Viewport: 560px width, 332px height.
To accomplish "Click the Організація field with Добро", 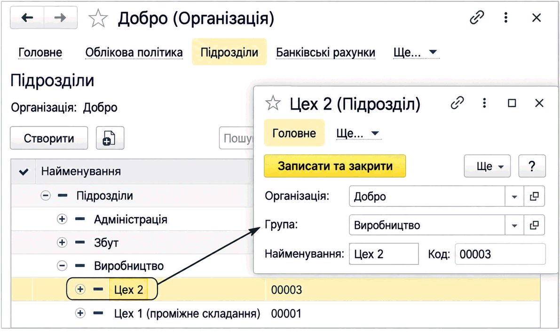I will click(427, 196).
